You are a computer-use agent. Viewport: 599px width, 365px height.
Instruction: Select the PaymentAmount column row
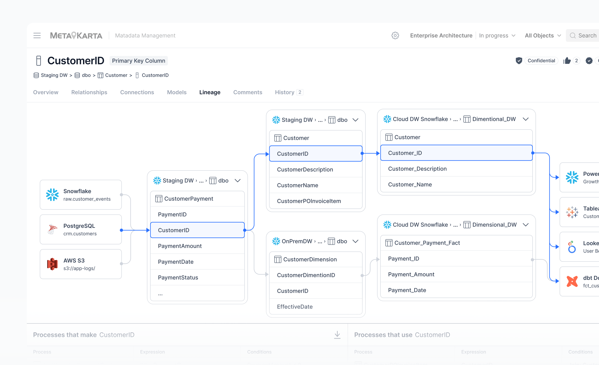tap(197, 246)
